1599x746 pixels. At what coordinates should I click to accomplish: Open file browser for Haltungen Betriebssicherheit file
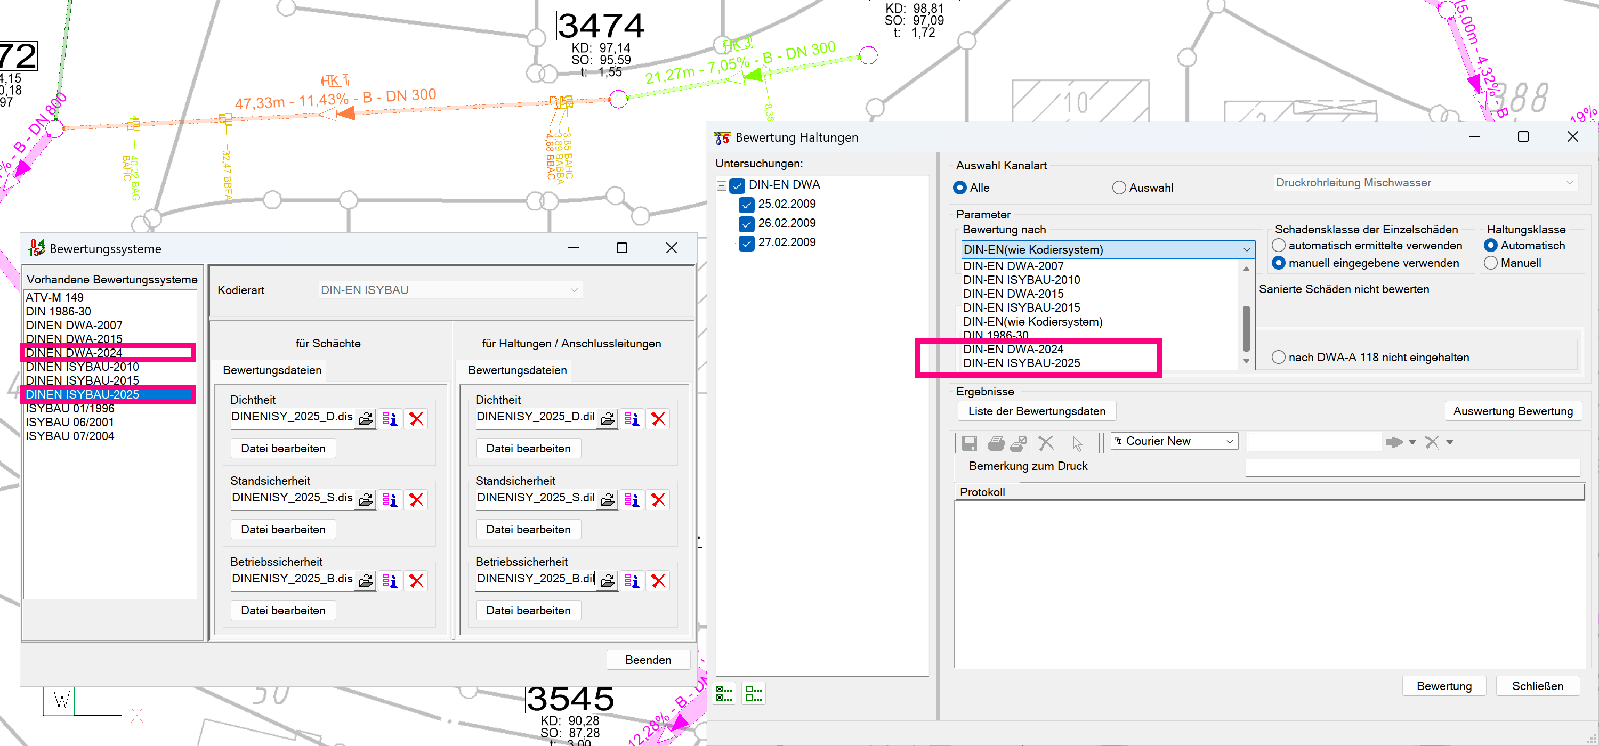pos(607,581)
